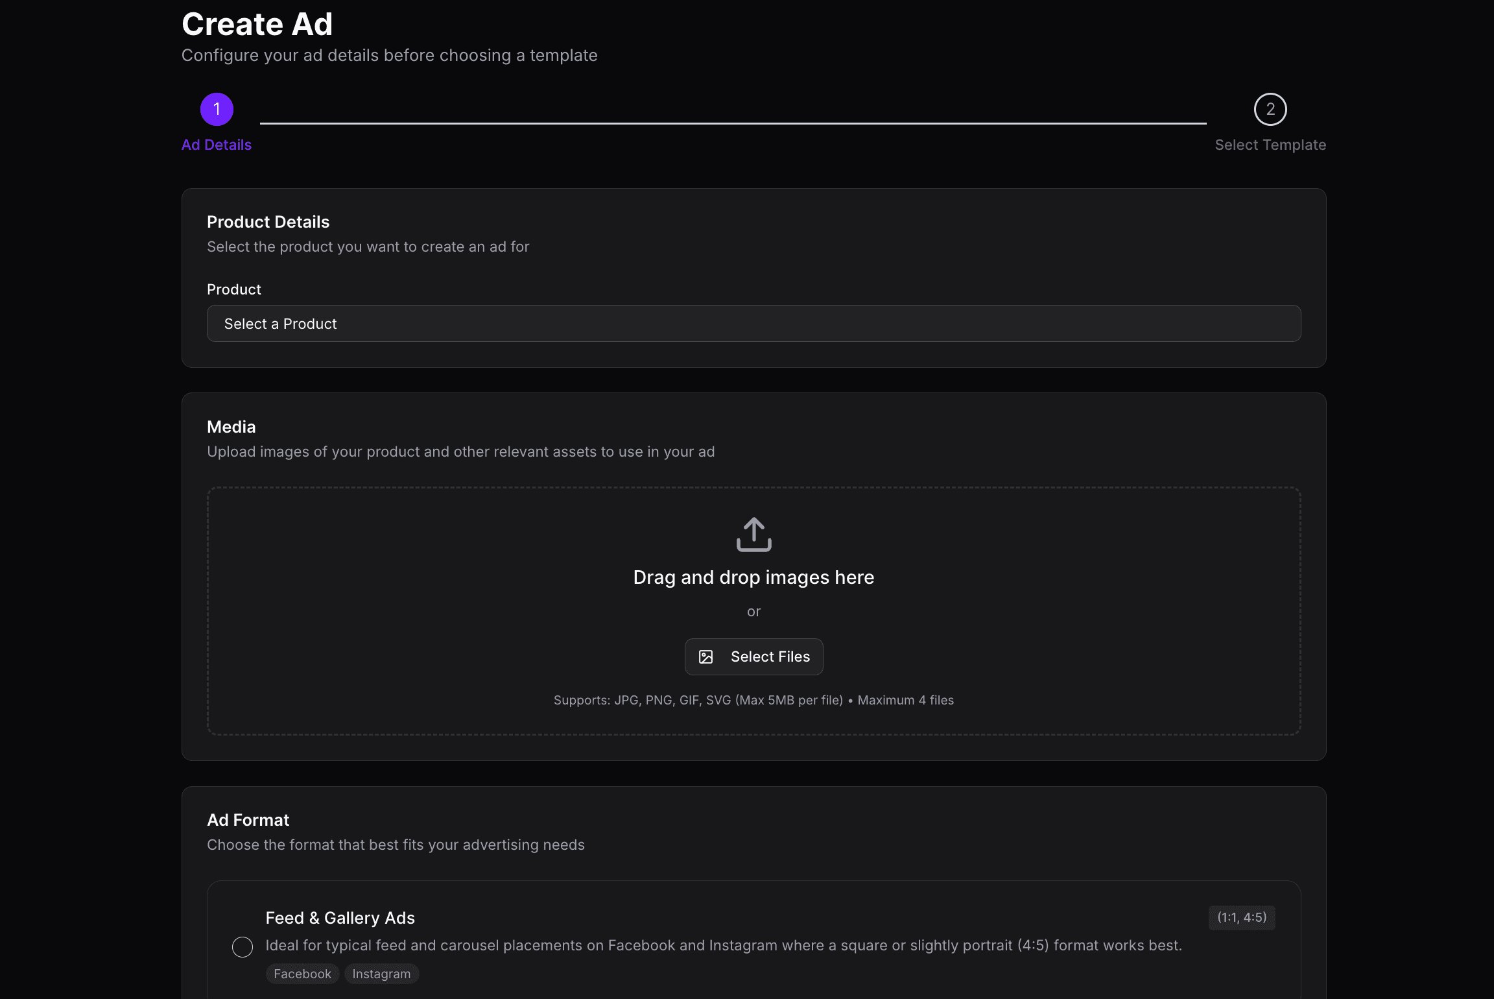Click the Drag and drop images here text

coord(753,577)
